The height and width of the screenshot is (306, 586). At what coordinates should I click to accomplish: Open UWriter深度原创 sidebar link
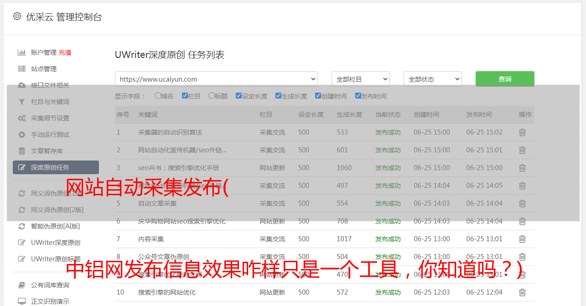point(56,243)
